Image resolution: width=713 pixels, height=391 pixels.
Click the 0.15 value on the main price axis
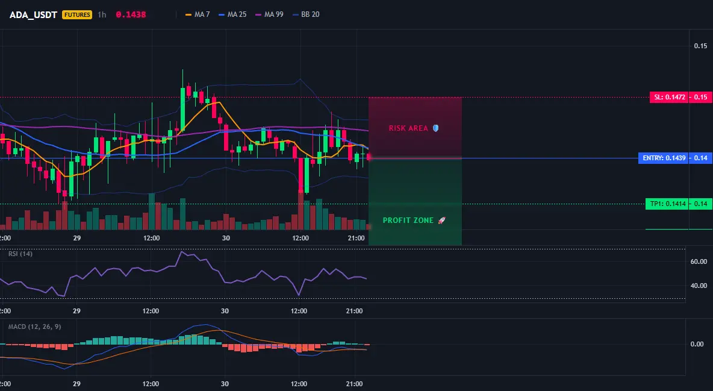[x=701, y=46]
